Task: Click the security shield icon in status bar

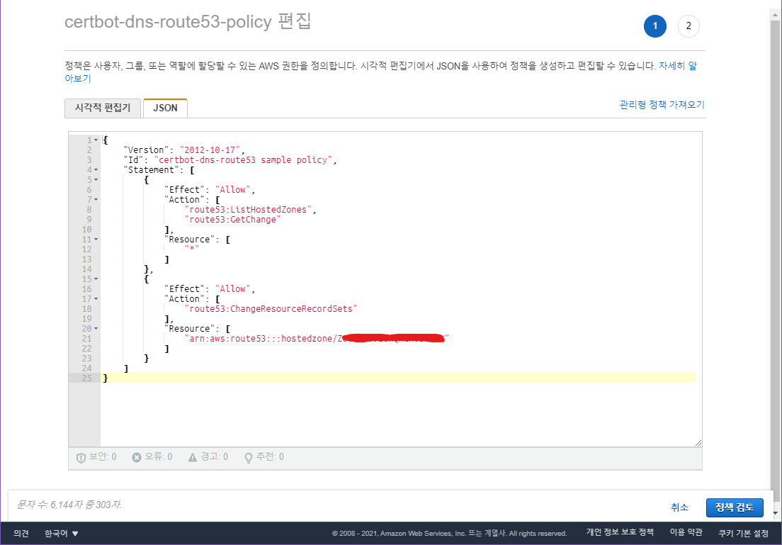Action: click(81, 457)
